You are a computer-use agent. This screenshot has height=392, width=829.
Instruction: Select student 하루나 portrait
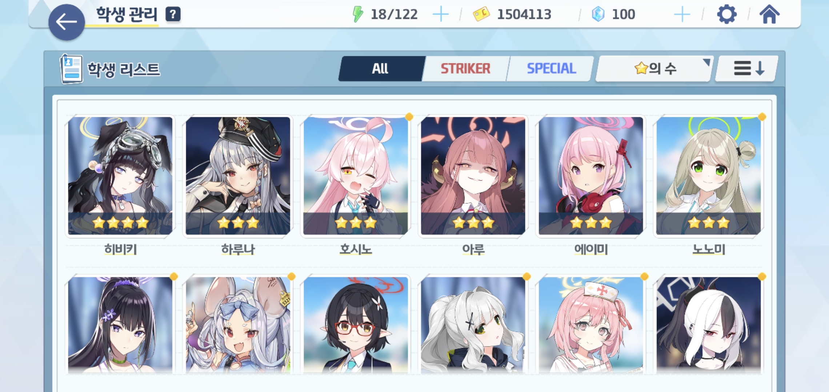point(238,176)
